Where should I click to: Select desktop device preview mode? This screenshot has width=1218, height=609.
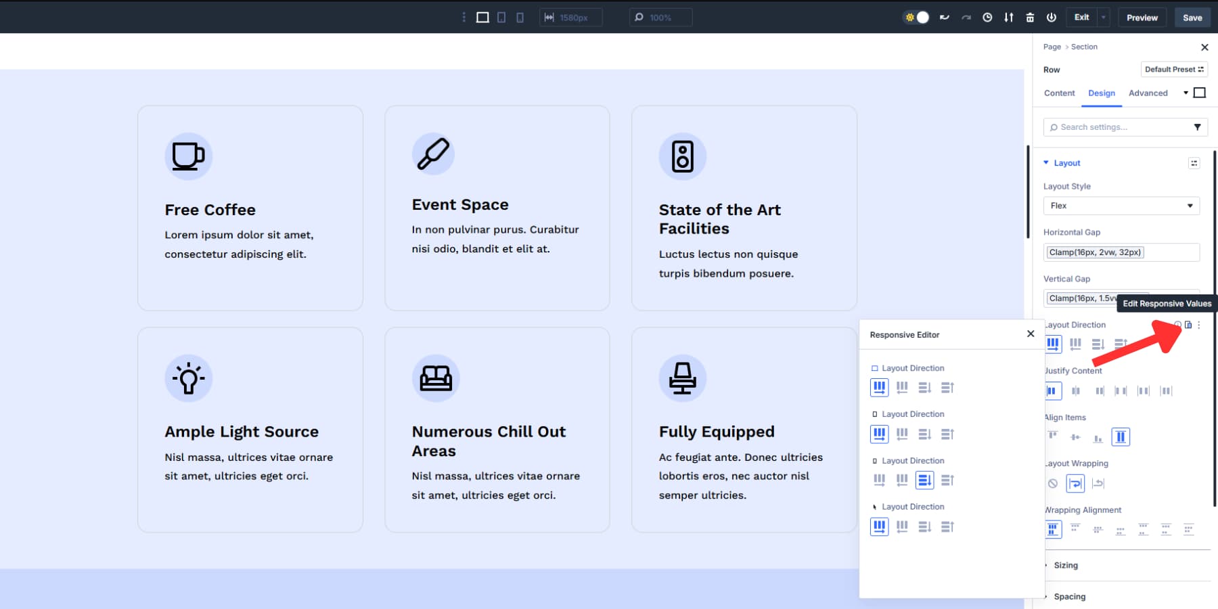482,18
